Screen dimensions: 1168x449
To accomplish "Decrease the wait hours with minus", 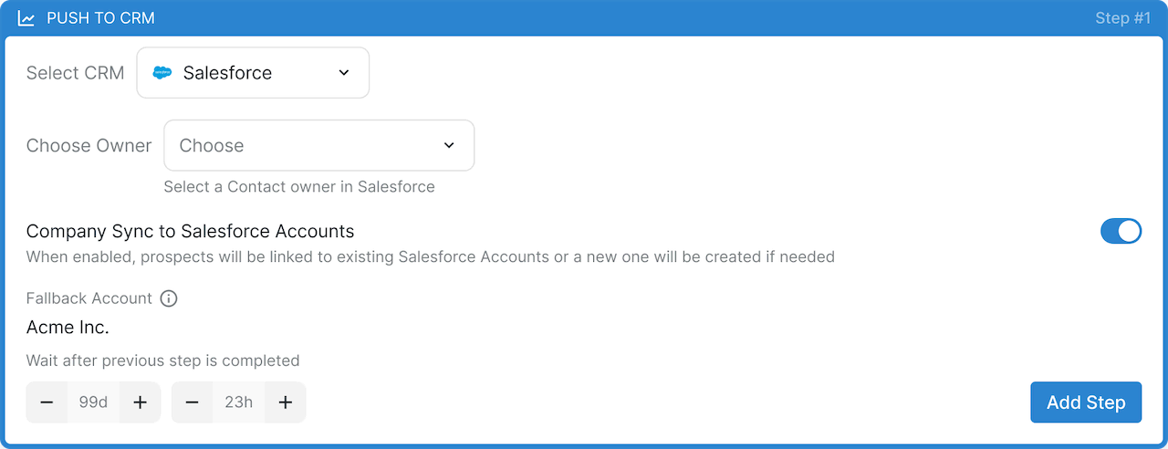I will click(x=193, y=402).
